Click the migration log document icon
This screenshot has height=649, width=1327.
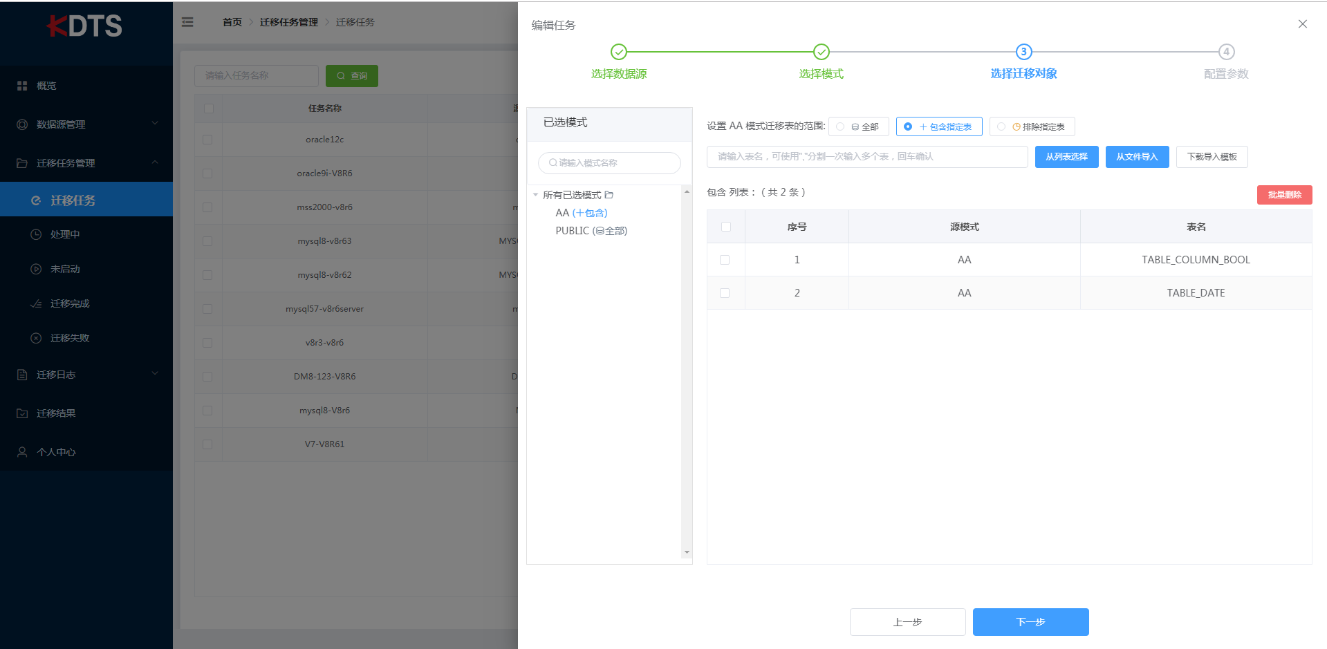pos(22,375)
